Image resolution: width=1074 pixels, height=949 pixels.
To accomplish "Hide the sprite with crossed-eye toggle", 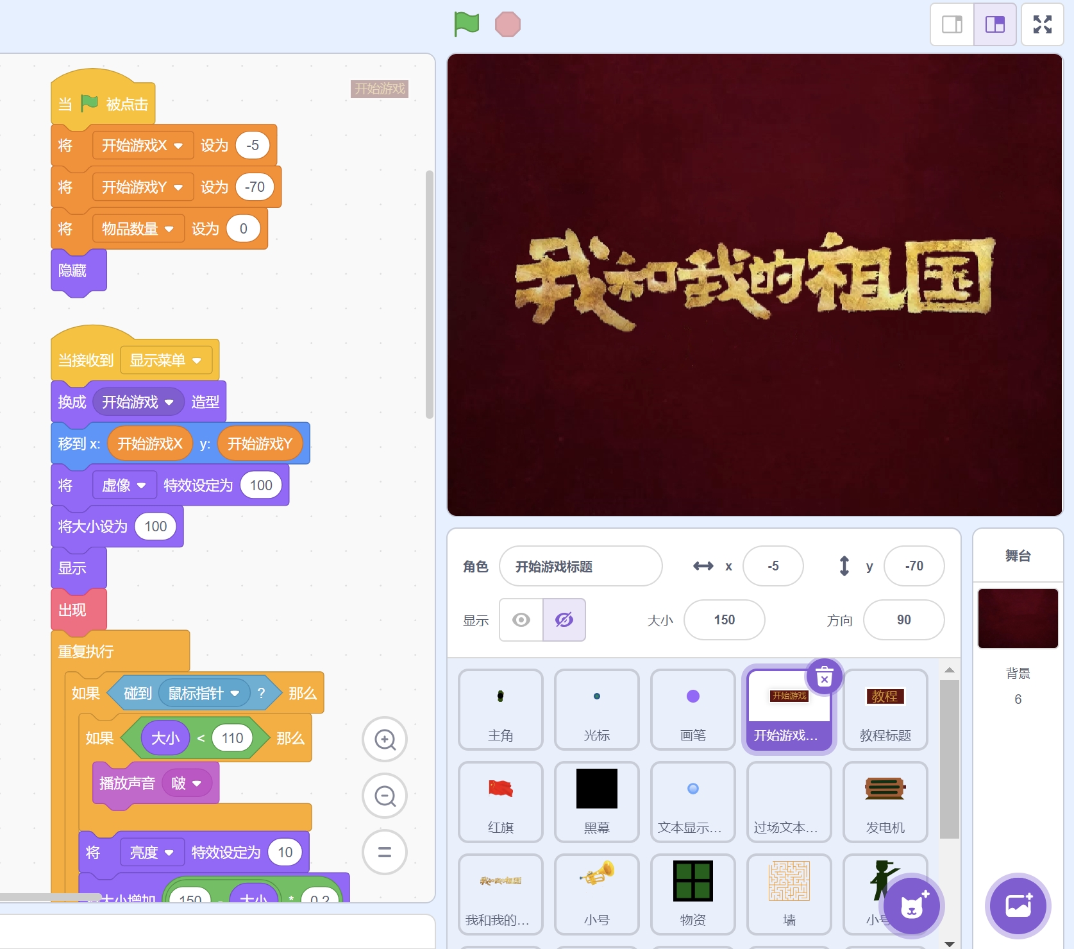I will pos(564,620).
